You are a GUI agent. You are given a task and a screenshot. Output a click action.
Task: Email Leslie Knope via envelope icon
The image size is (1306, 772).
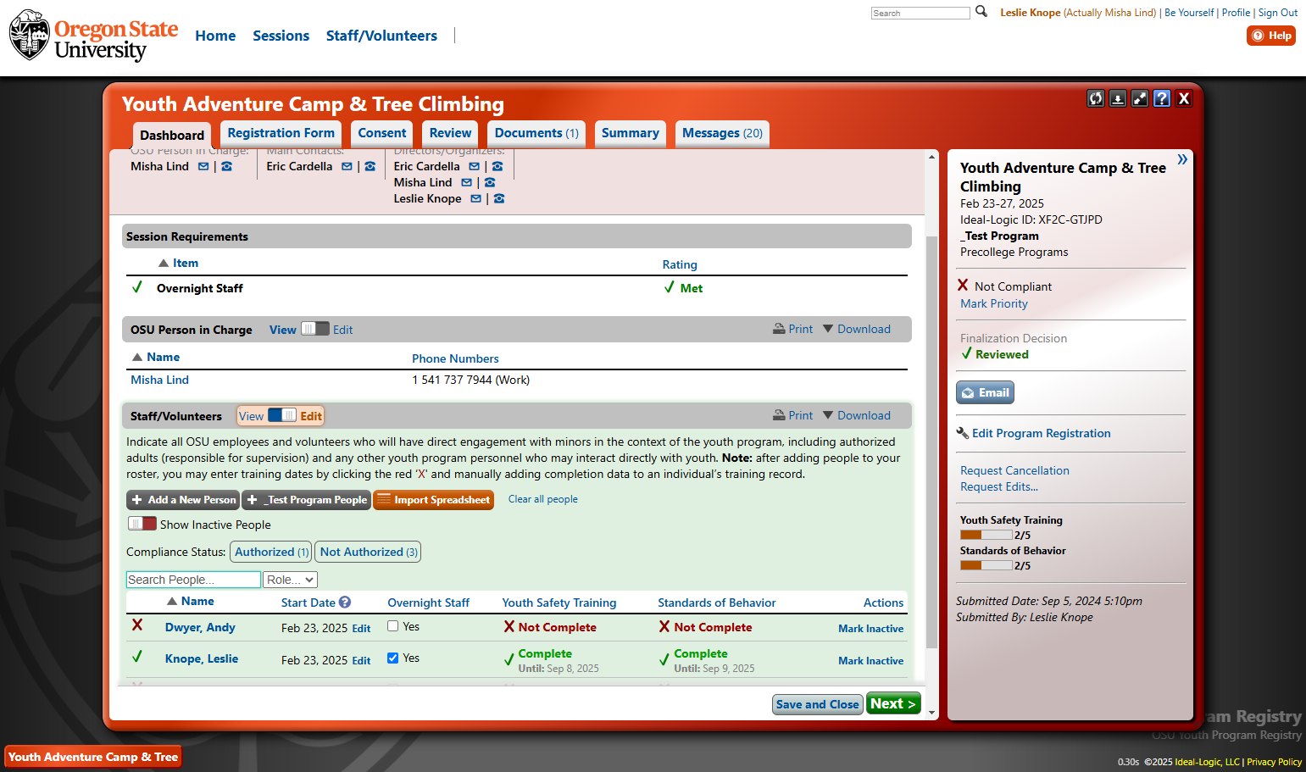[x=475, y=199]
